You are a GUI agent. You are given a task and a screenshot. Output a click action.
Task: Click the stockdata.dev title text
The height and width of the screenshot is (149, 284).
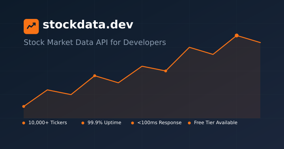pos(88,24)
